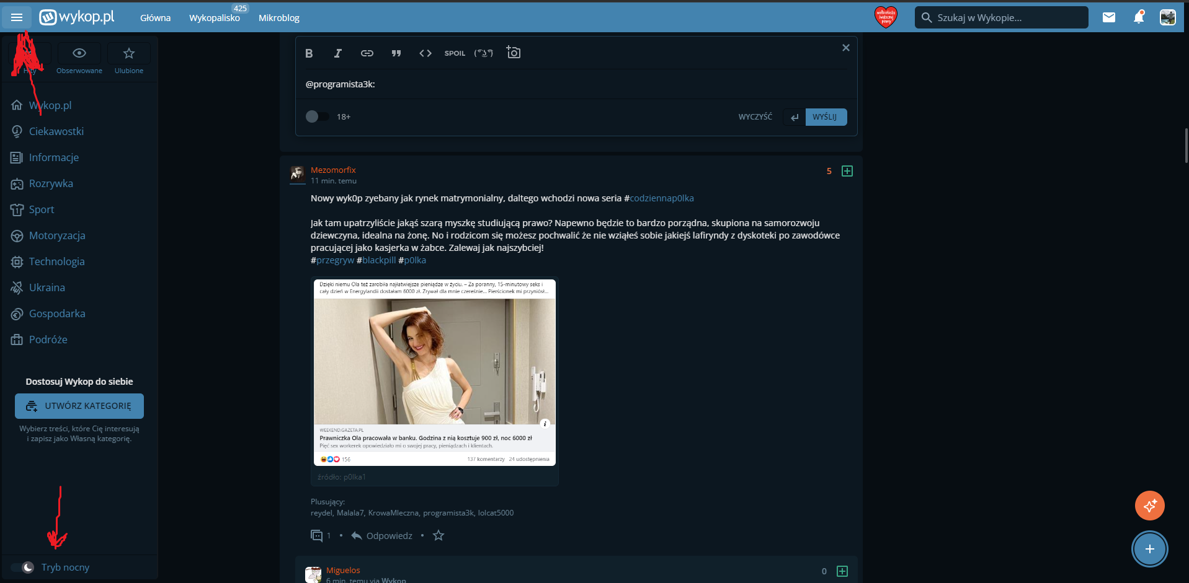Open the hamburger menu in the header
Viewport: 1189px width, 583px height.
(17, 17)
